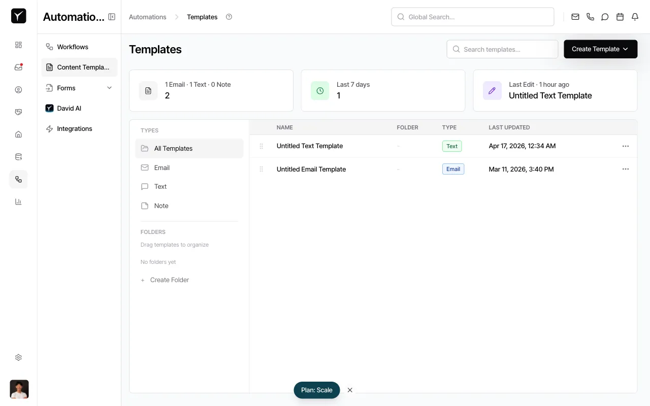Select the Note type filter

pos(161,206)
